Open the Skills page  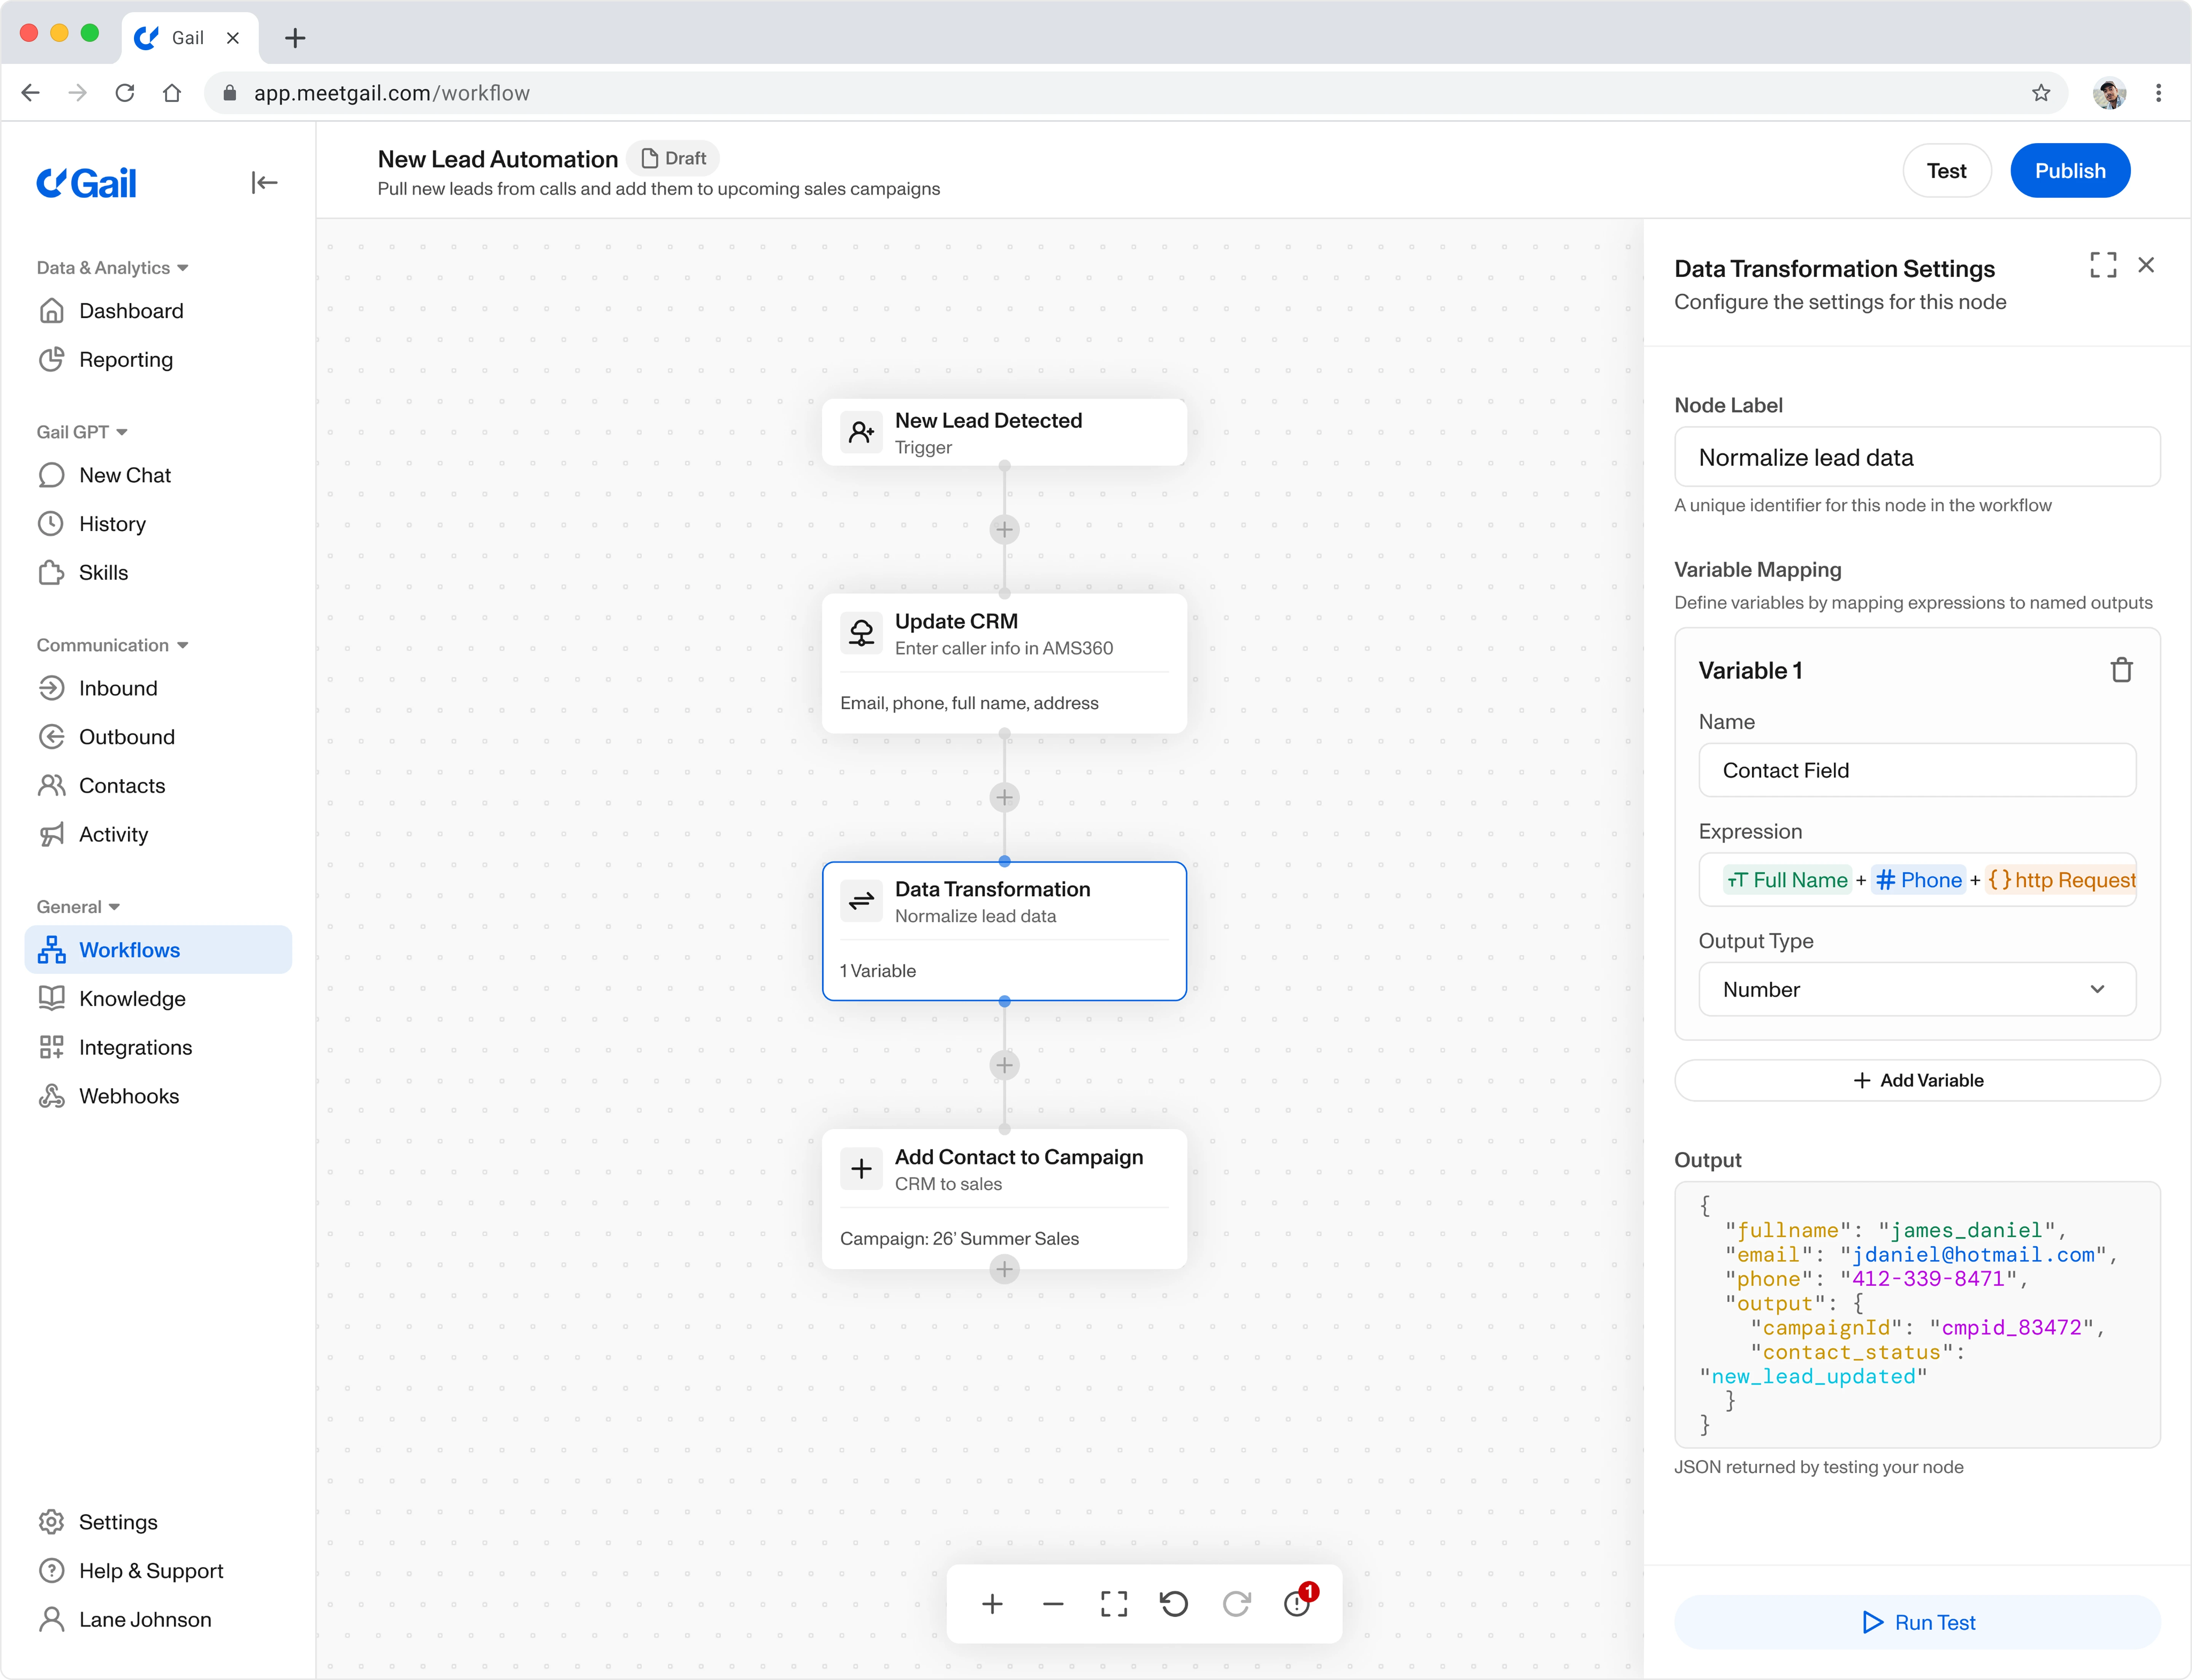(158, 573)
